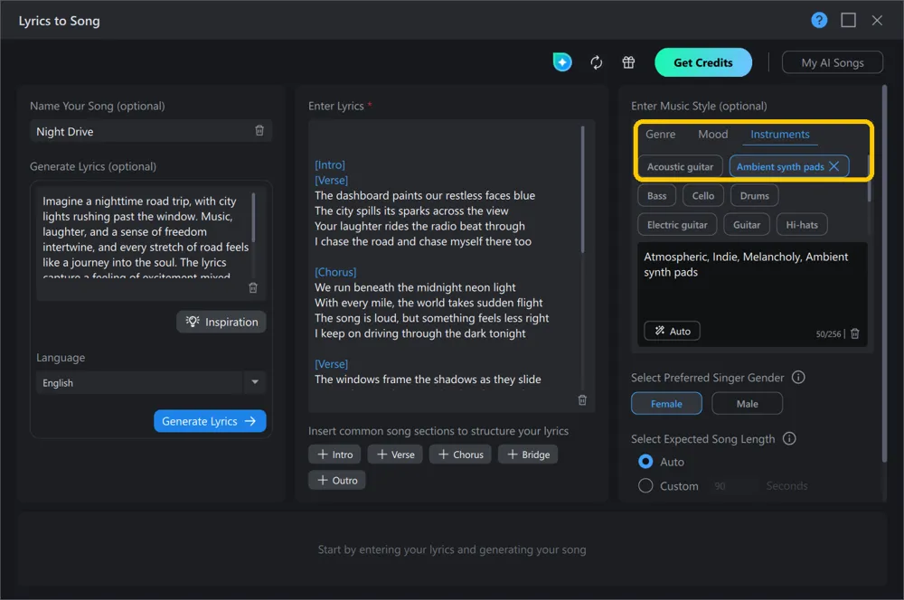The image size is (904, 600).
Task: Toggle the Acoustic guitar instrument tag
Action: point(681,166)
